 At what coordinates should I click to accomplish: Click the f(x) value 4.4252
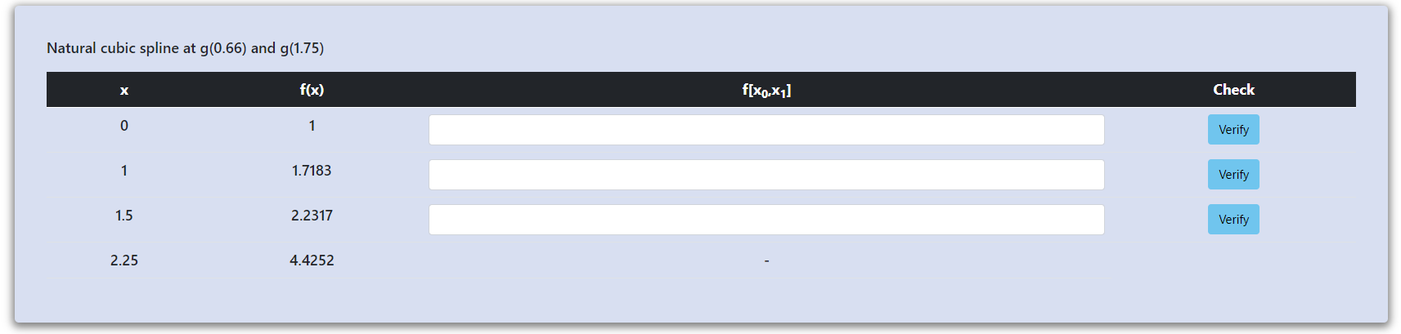[312, 261]
